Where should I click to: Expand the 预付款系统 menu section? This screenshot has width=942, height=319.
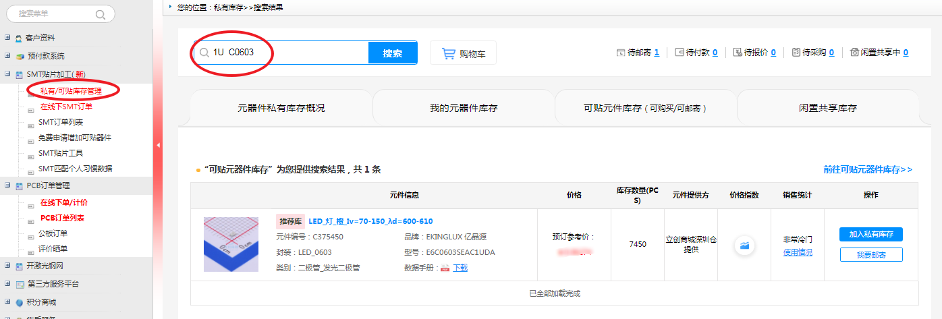(x=7, y=56)
